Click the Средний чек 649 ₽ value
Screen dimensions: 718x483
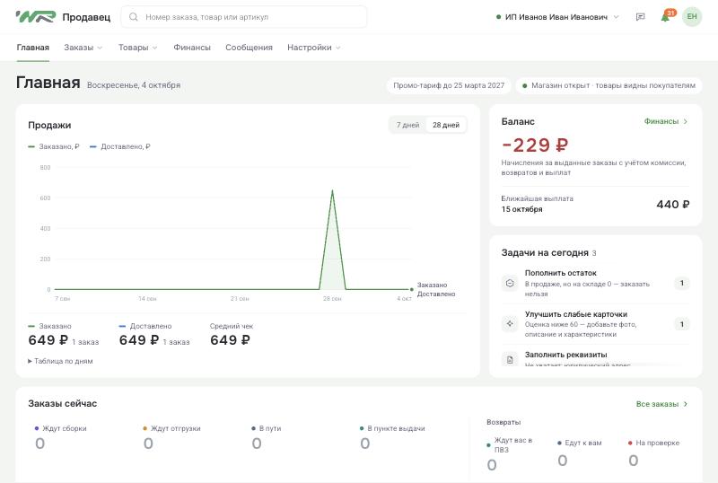(230, 340)
